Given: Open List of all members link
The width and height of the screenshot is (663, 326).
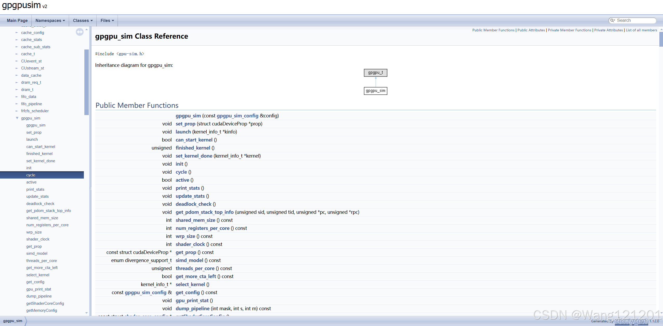Looking at the screenshot, I should point(641,30).
